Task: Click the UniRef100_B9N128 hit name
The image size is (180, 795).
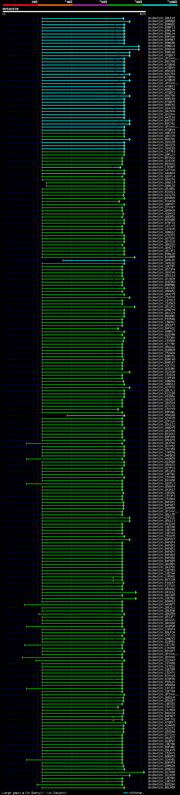Action: 161,254
